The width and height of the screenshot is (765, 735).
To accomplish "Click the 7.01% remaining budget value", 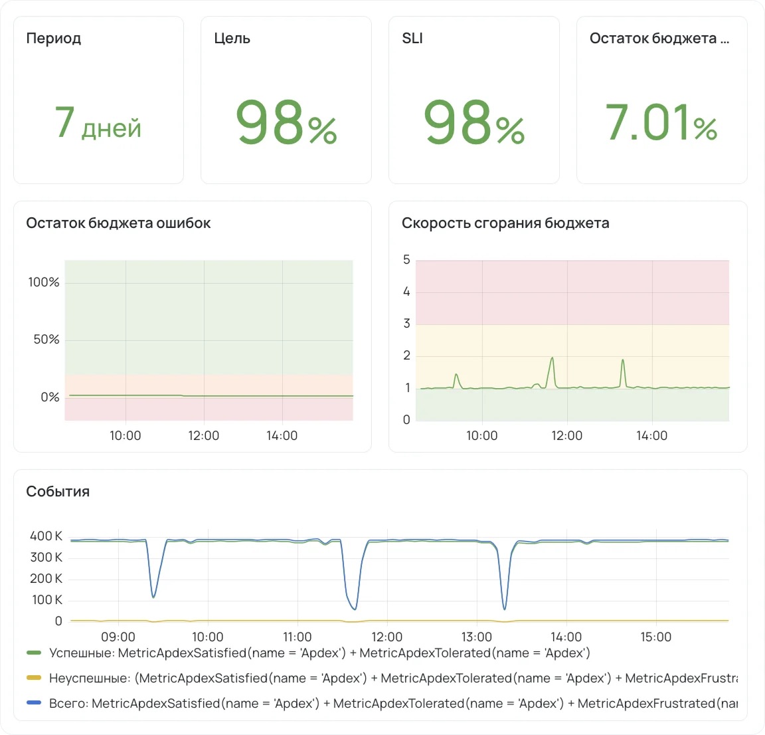I will coord(661,123).
